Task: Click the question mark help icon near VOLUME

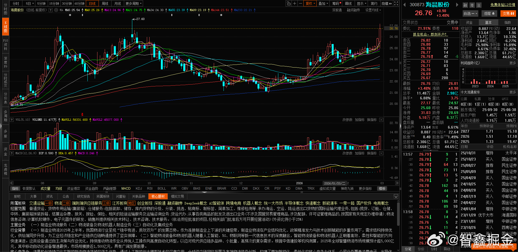Action: tap(12, 119)
